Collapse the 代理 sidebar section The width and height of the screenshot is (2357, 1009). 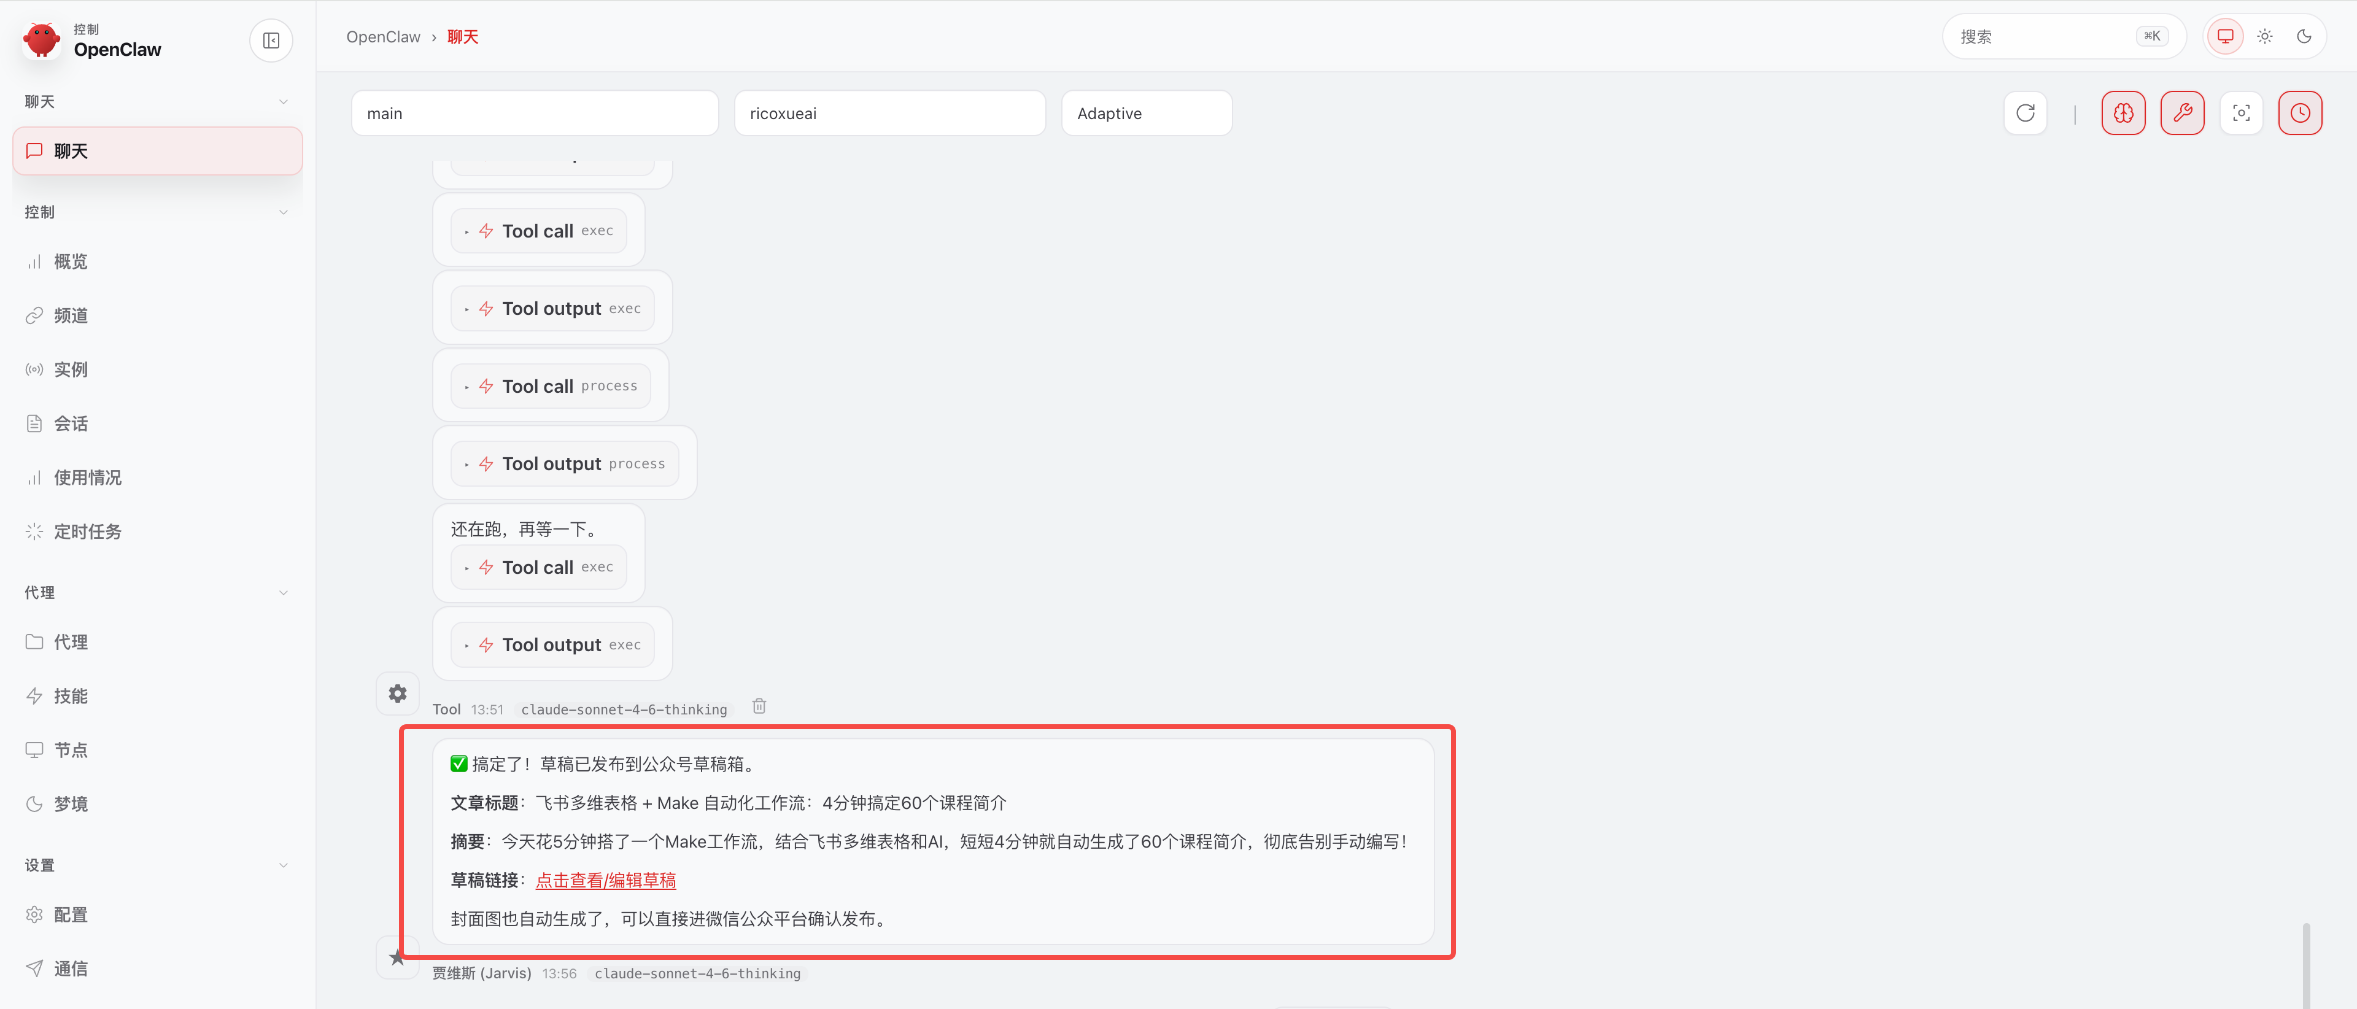pyautogui.click(x=283, y=593)
